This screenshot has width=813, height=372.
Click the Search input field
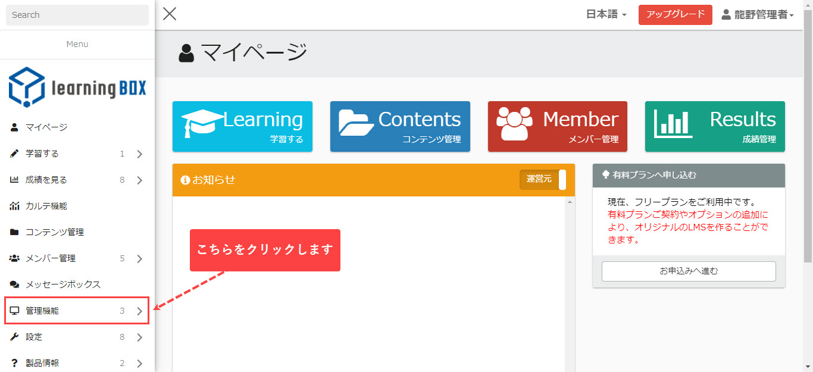click(77, 15)
